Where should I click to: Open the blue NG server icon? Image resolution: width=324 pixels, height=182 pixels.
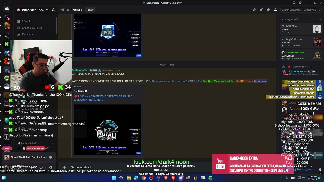7,53
